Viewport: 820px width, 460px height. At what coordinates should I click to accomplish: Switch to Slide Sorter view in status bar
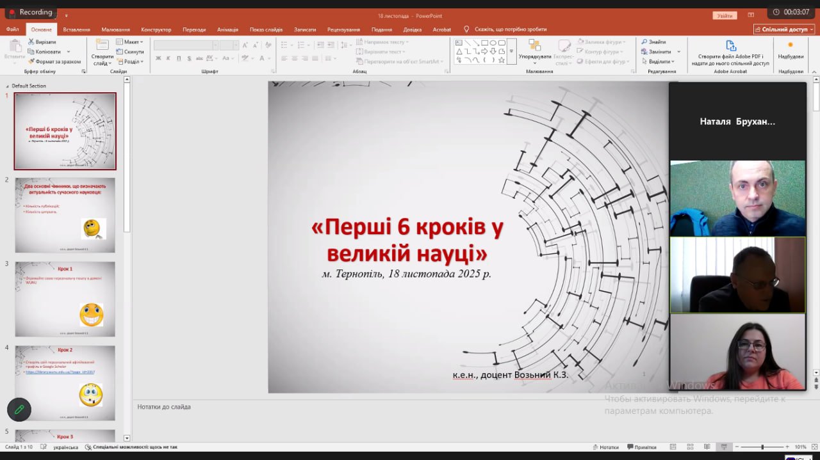(x=690, y=447)
